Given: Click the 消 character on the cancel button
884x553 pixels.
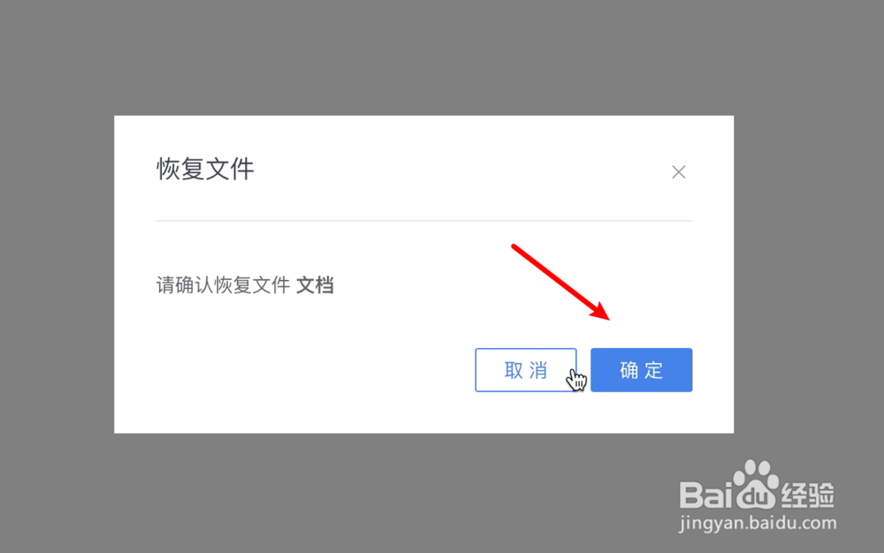Looking at the screenshot, I should point(538,370).
